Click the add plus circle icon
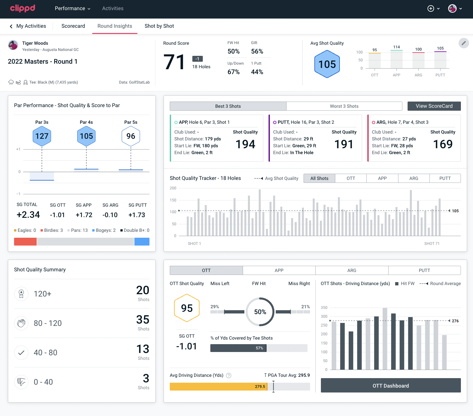Screen dimensions: 473x416 point(431,8)
